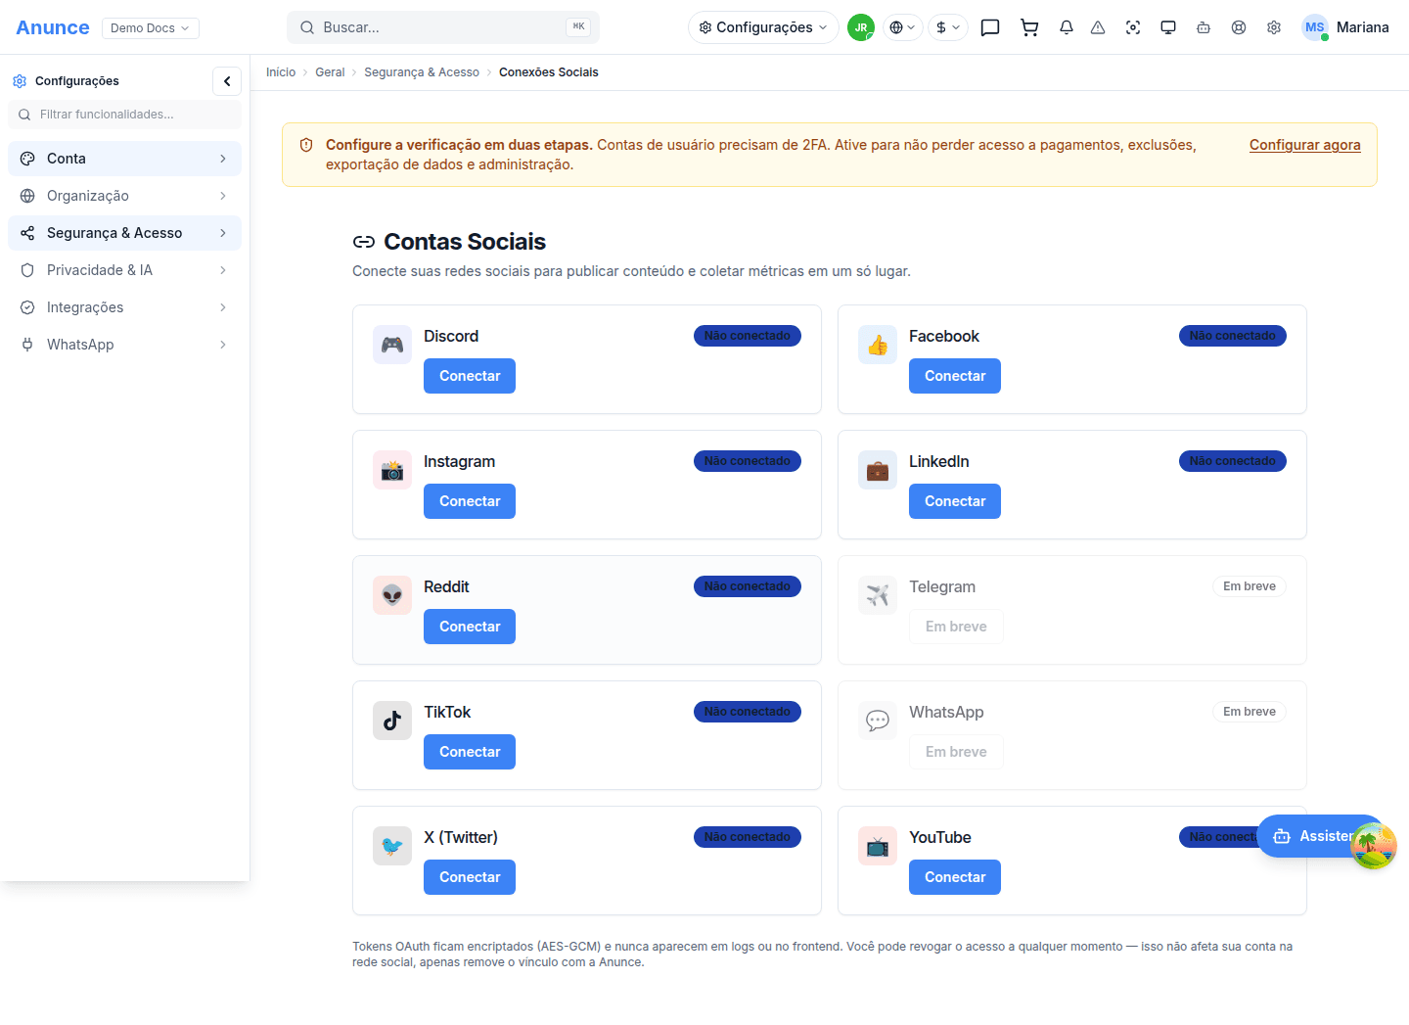Click the Discord gamepad icon
1409x1025 pixels.
click(392, 345)
